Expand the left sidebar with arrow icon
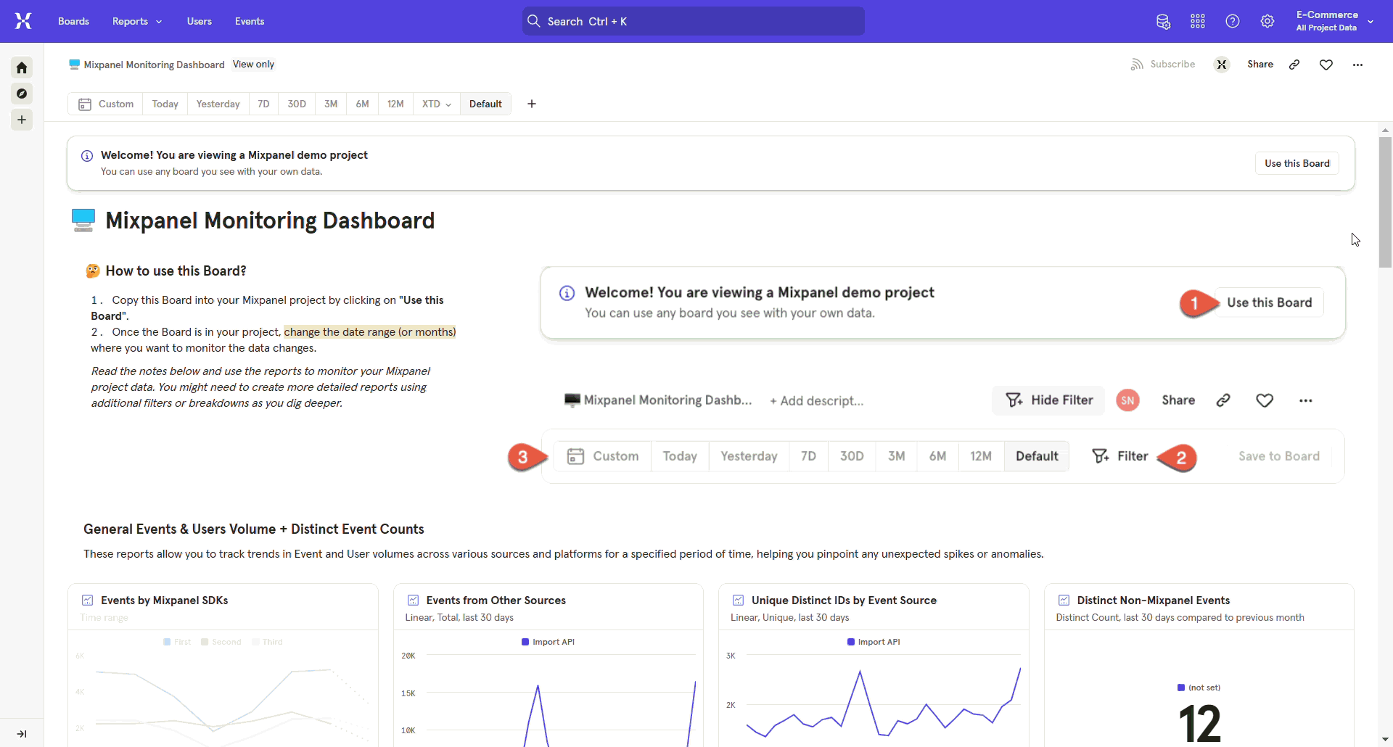The height and width of the screenshot is (747, 1393). [22, 734]
